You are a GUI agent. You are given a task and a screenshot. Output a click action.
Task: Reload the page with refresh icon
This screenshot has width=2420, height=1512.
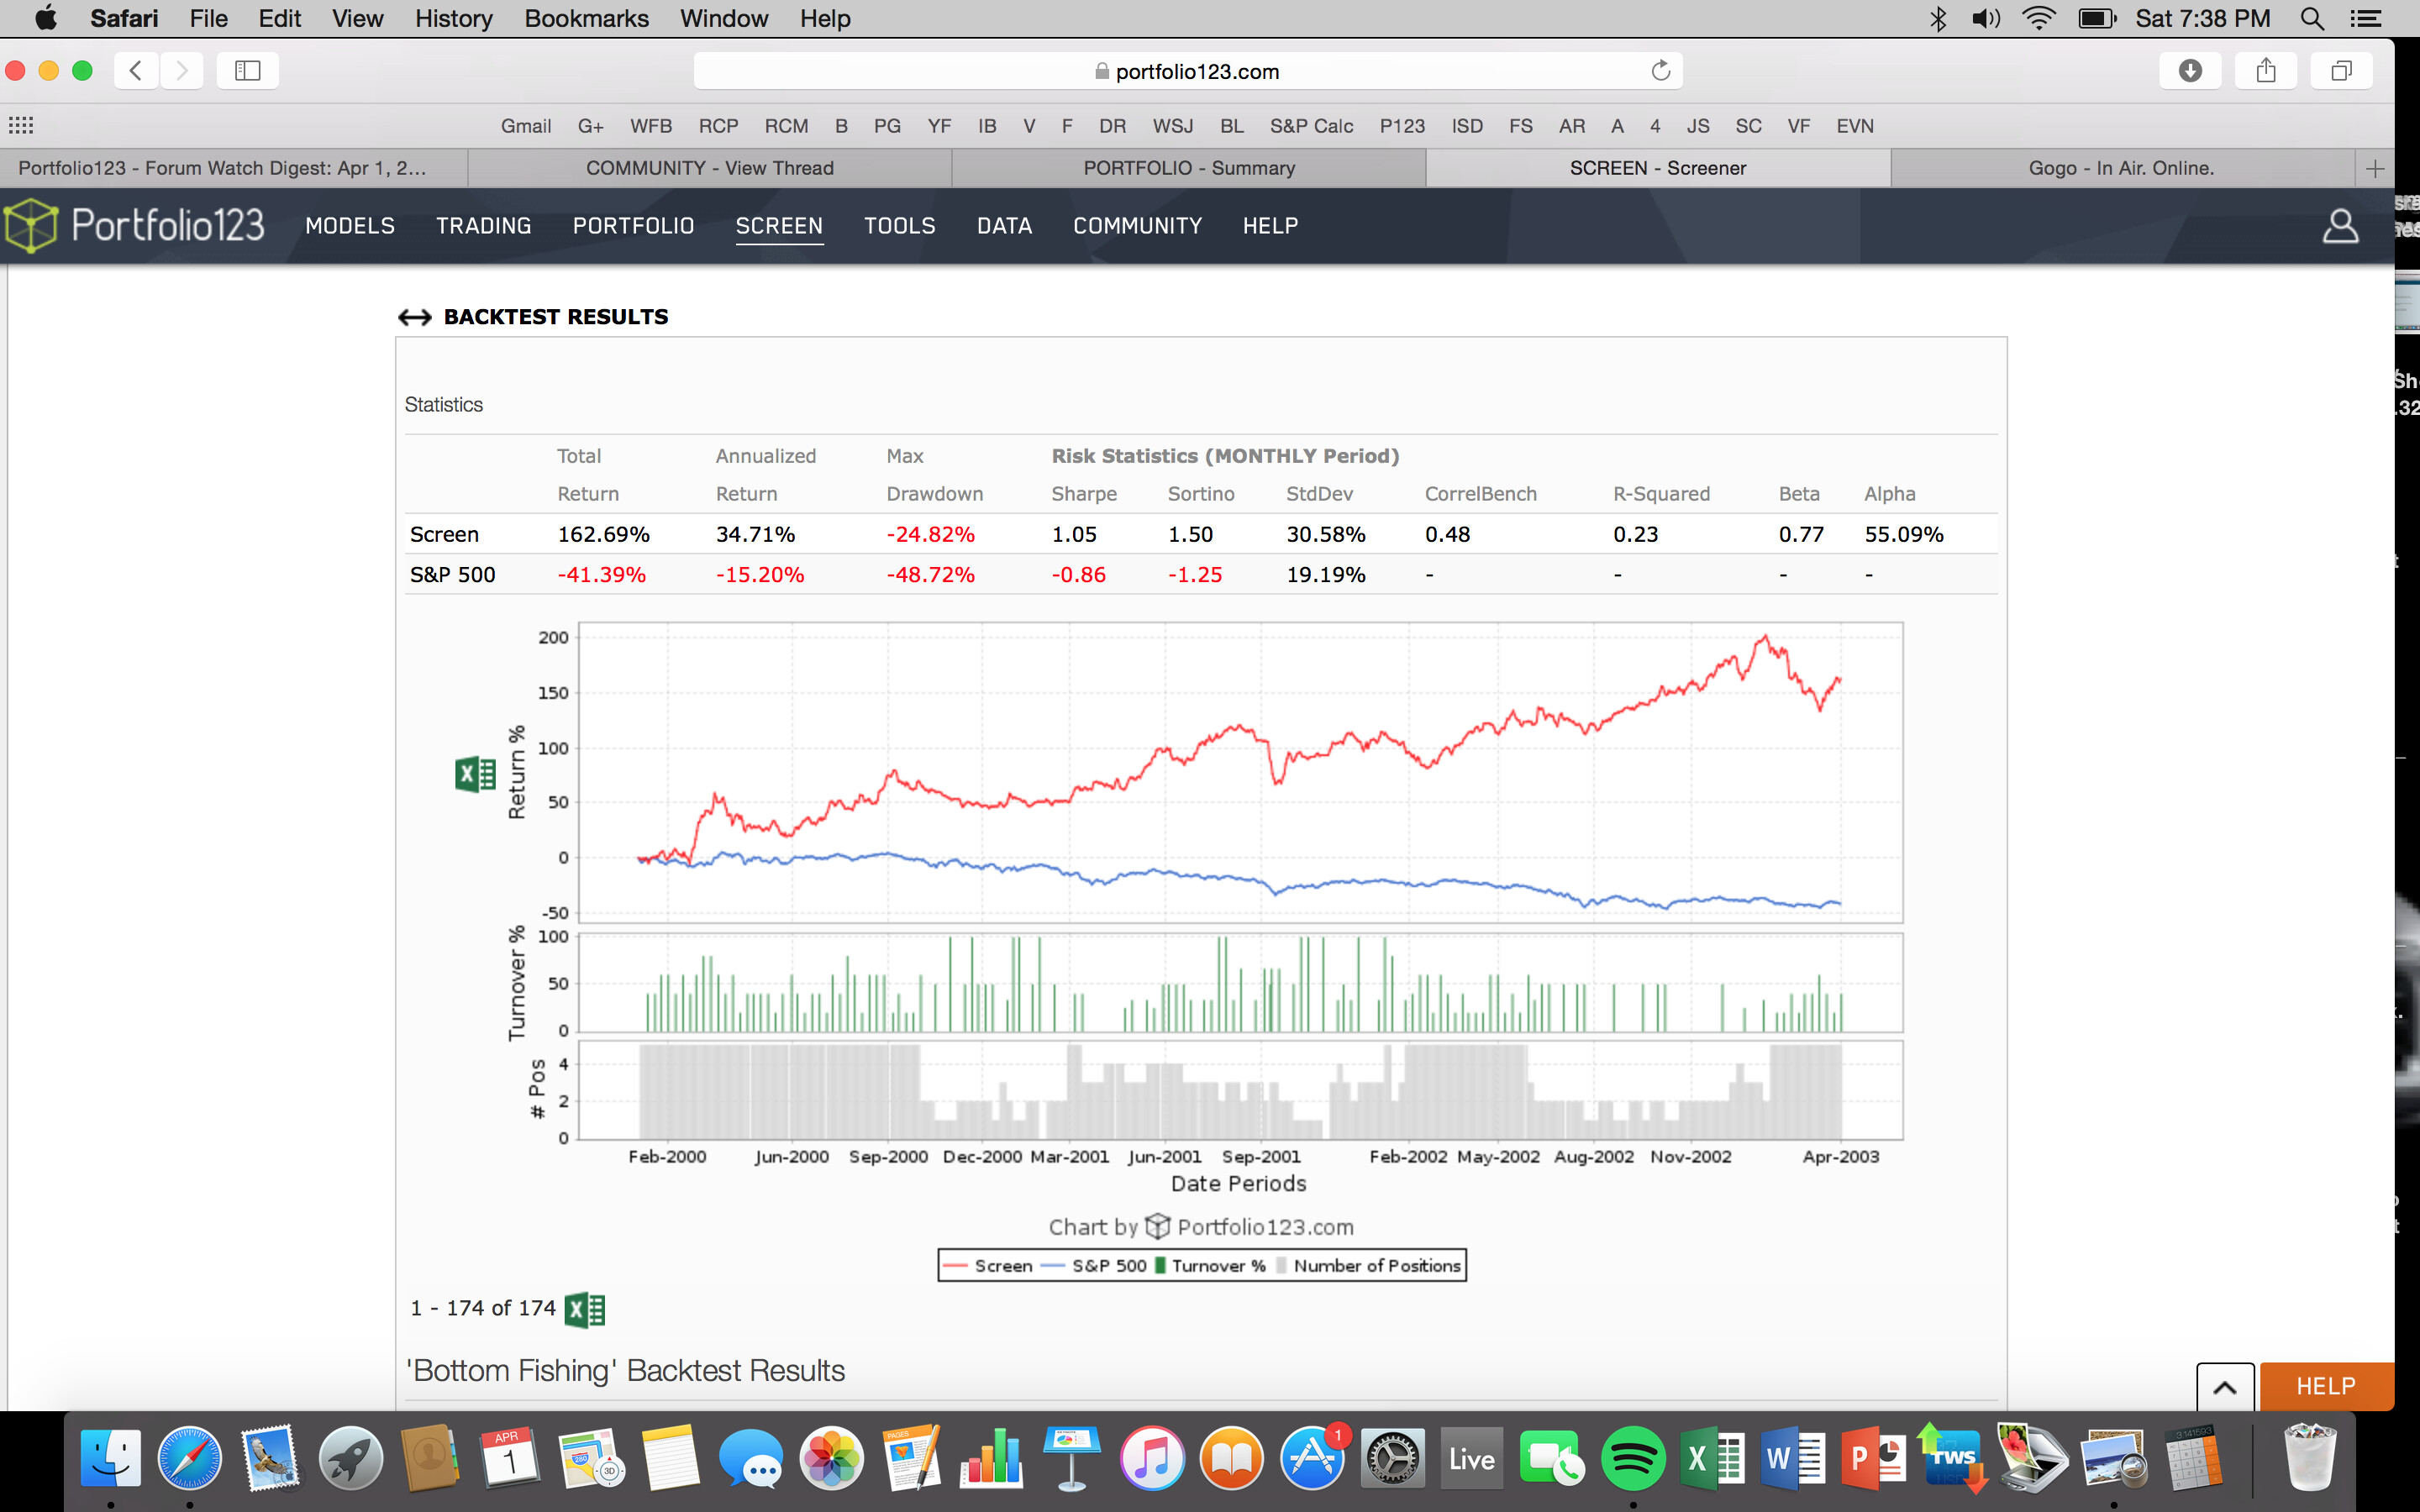tap(1660, 70)
